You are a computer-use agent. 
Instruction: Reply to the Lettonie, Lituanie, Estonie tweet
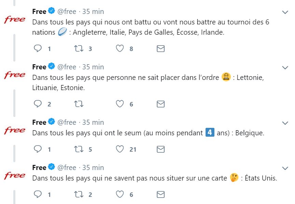coord(38,104)
